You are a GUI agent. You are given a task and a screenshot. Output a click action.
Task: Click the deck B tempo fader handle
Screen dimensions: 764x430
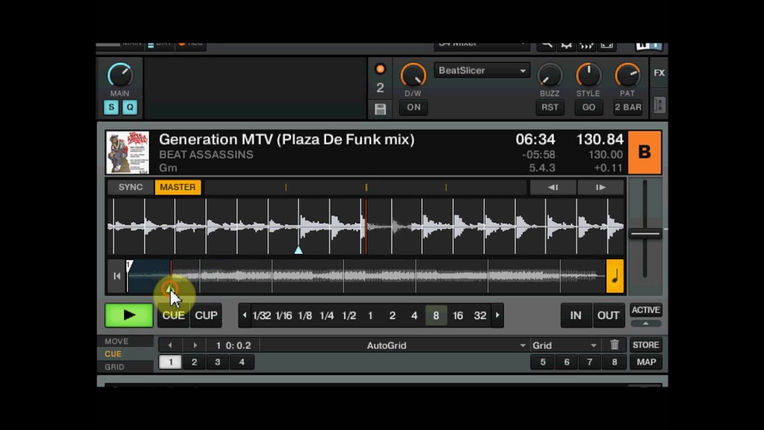tap(645, 234)
